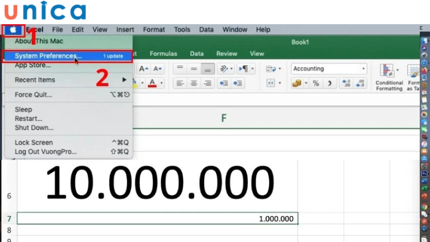This screenshot has width=430, height=242.
Task: Click the text orientation icon
Action: [224, 69]
